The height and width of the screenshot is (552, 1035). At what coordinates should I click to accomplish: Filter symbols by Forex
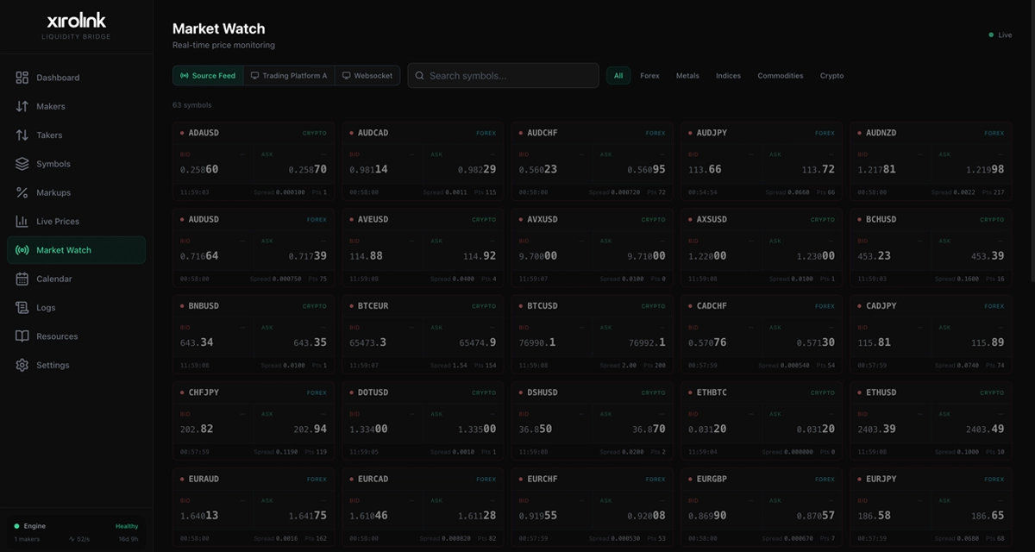(x=649, y=76)
